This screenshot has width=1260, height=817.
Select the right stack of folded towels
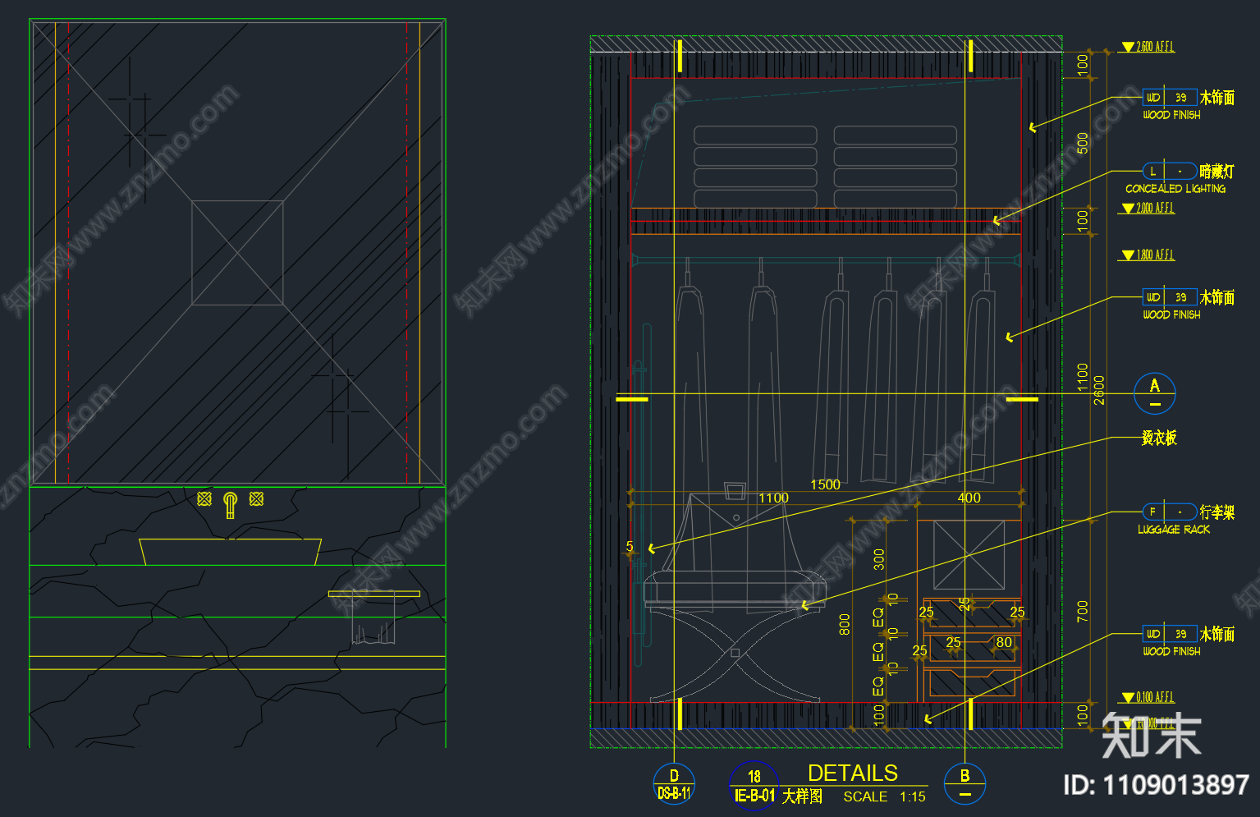[896, 166]
